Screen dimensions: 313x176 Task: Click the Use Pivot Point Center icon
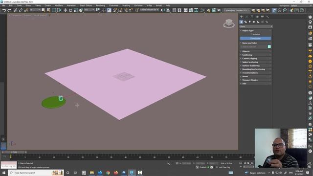tap(98, 10)
